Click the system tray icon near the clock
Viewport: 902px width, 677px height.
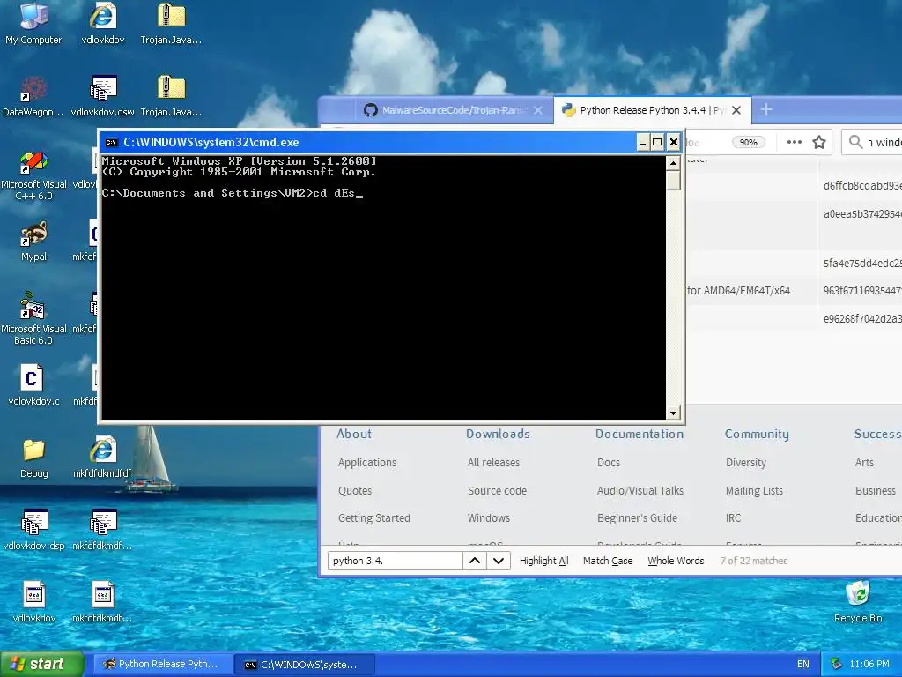(837, 664)
